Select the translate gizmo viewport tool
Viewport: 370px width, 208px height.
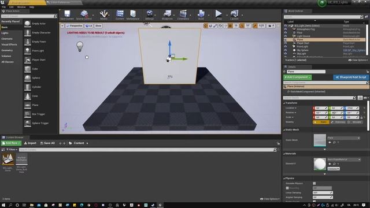pos(206,25)
